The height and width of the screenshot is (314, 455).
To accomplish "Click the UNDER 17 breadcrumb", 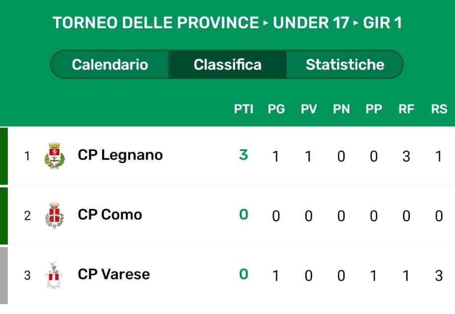I will (x=311, y=23).
